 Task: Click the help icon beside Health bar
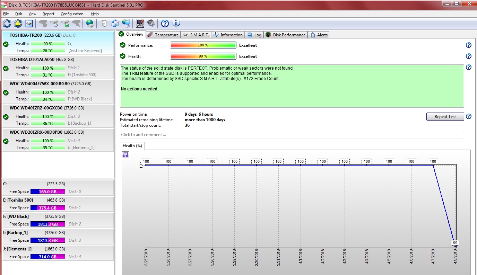coord(469,56)
